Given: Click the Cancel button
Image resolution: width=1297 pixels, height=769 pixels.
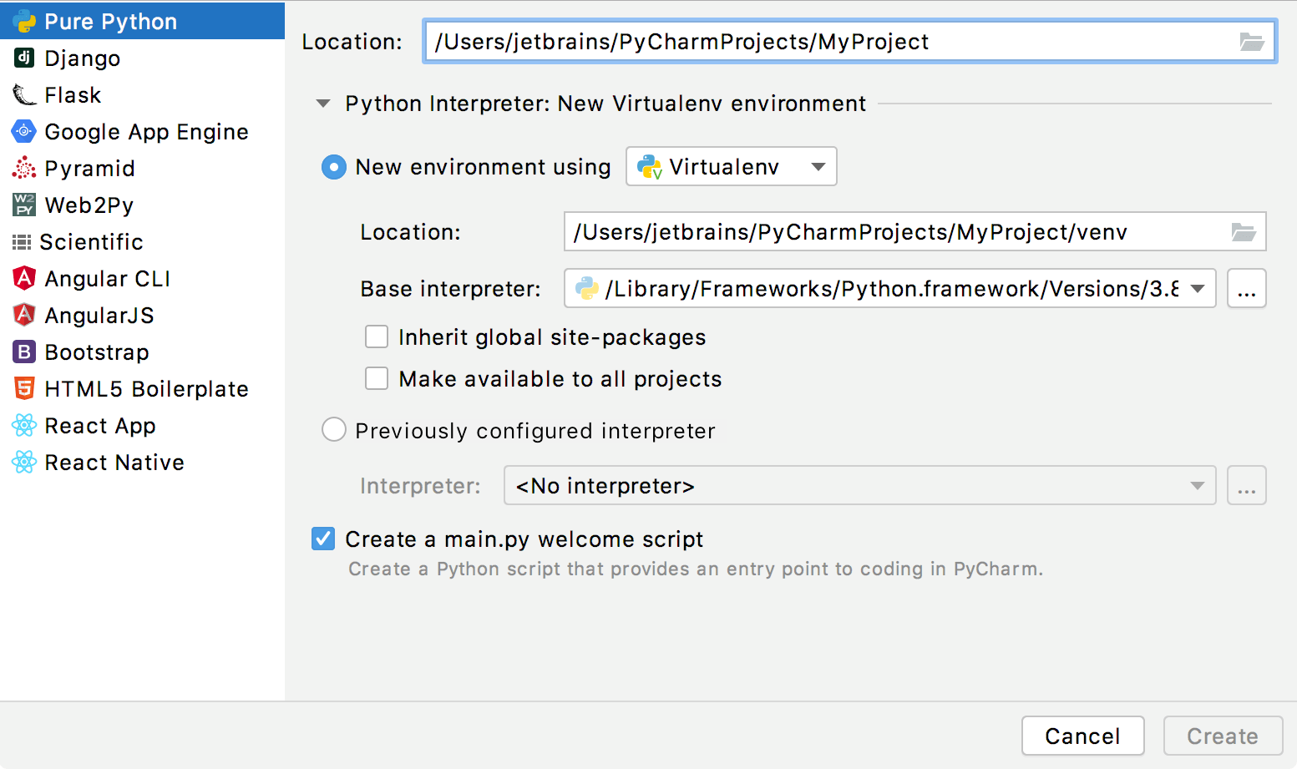Looking at the screenshot, I should [x=1082, y=736].
